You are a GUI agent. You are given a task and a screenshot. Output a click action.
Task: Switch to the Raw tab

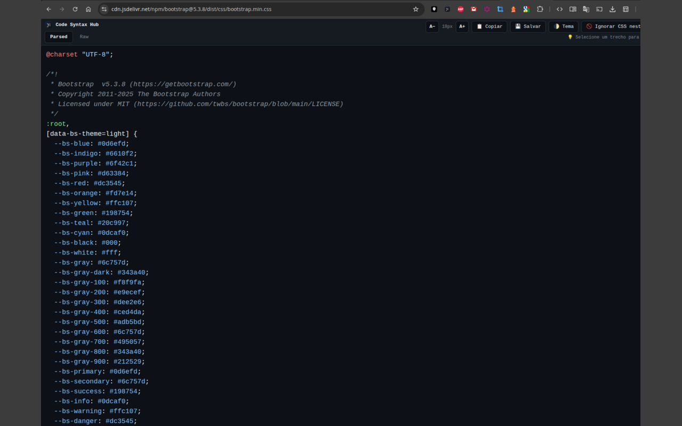(84, 37)
